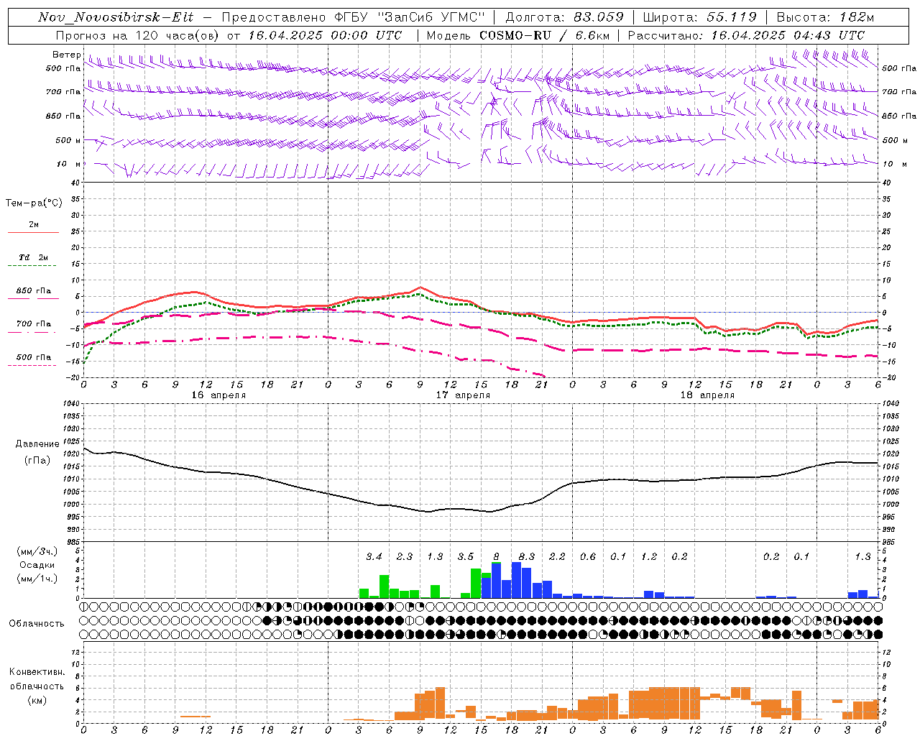The width and height of the screenshot is (920, 736).
Task: Click the Ветер panel label
Action: 66,55
